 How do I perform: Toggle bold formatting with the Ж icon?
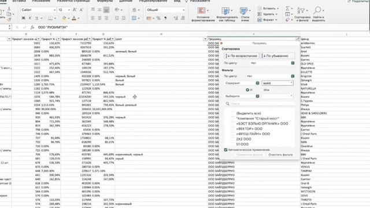click(x=23, y=18)
